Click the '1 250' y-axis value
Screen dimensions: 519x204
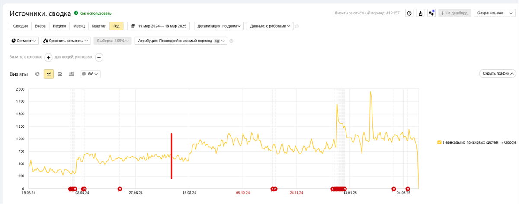coord(19,127)
